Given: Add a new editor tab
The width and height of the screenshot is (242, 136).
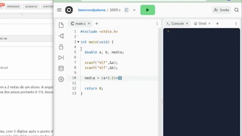Looking at the screenshot, I should point(97,23).
